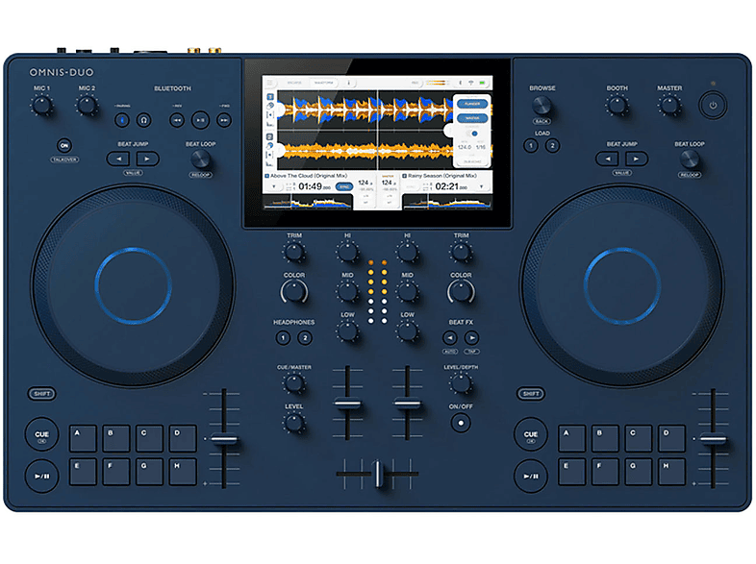The width and height of the screenshot is (756, 564).
Task: Trigger right deck performance pad C
Action: click(x=639, y=438)
